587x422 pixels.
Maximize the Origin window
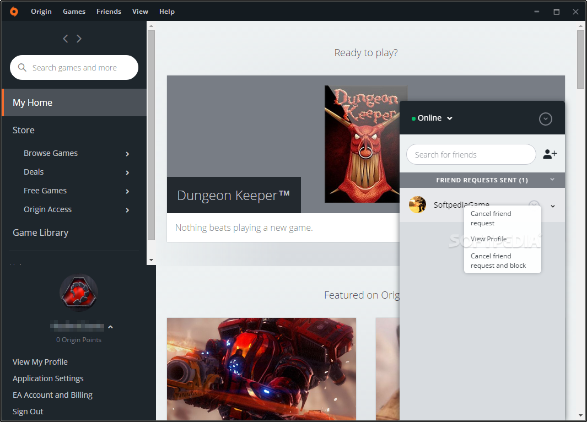tap(556, 12)
